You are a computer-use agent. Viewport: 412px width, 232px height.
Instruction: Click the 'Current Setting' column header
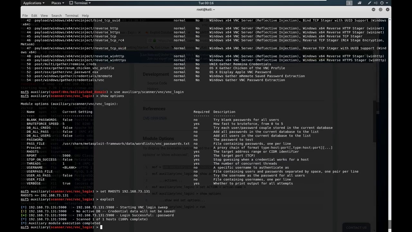pos(77,112)
